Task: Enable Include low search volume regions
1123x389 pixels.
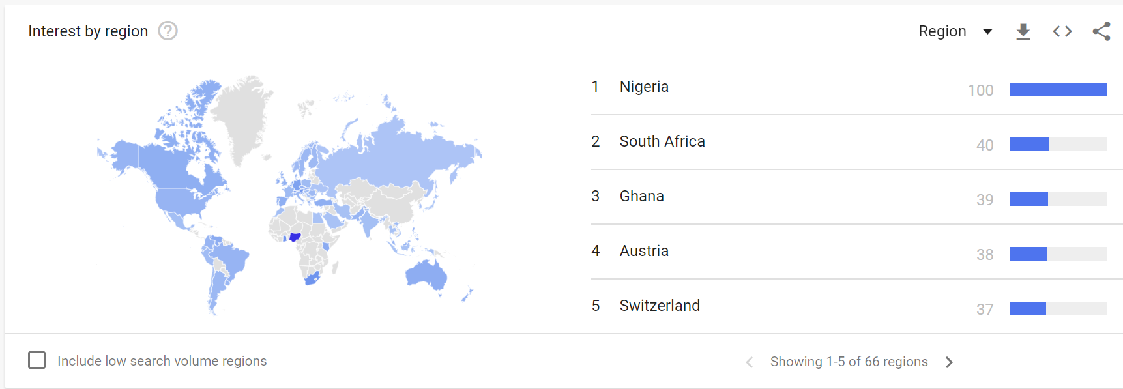Action: coord(37,360)
